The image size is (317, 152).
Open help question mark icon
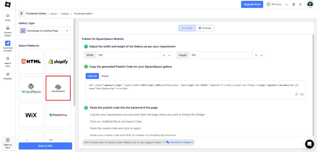click(x=293, y=4)
